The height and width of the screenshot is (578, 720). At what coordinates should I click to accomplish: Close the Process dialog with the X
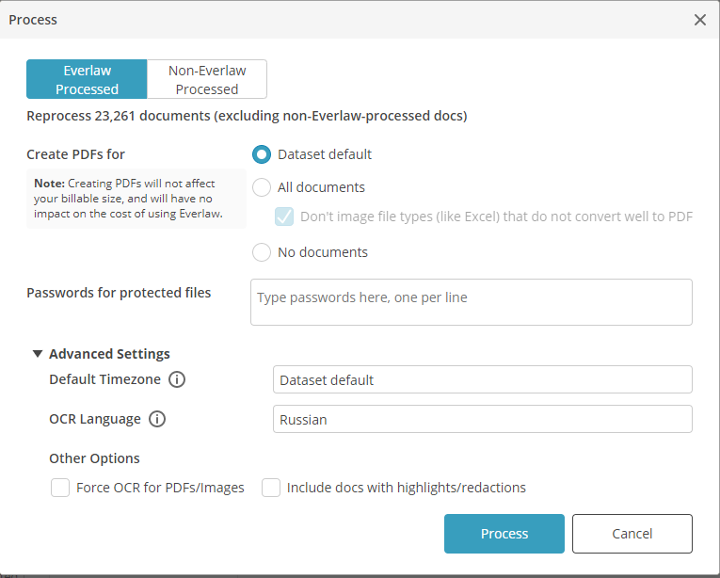click(x=699, y=20)
